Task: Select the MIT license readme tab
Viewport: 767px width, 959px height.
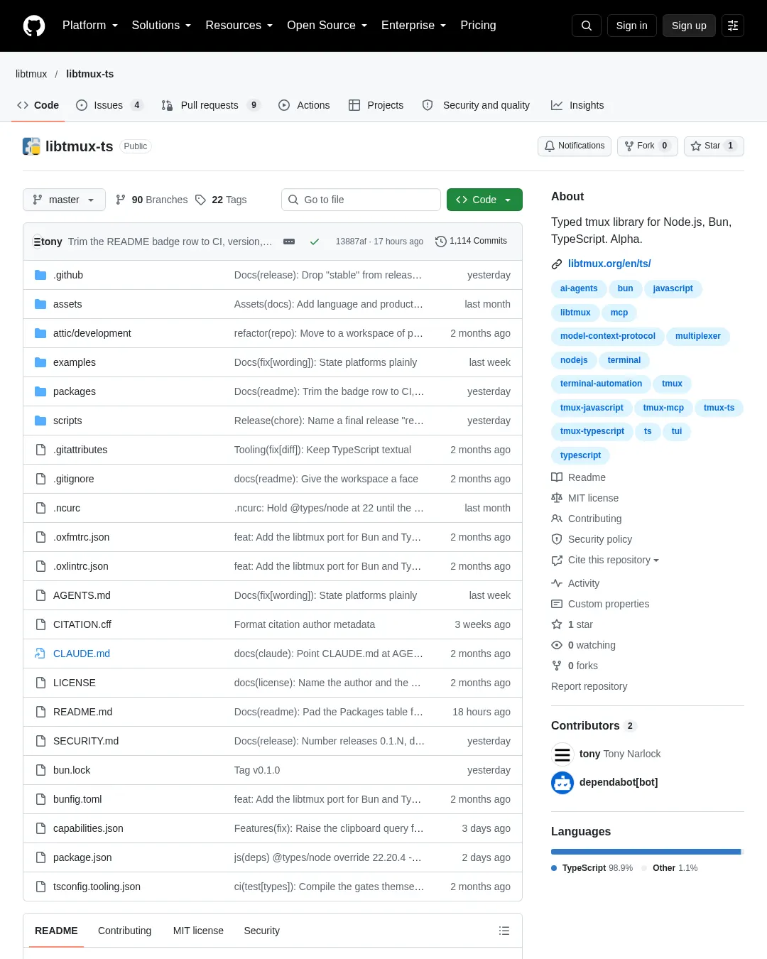Action: (198, 931)
